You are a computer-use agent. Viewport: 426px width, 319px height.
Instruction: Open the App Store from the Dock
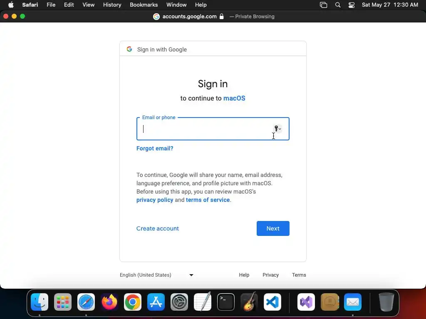tap(156, 302)
